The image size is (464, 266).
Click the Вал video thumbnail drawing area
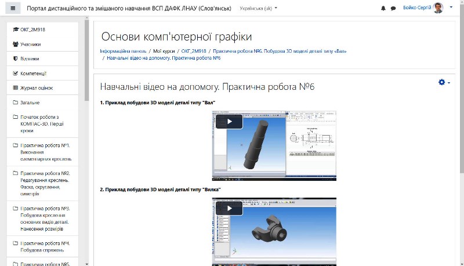tap(311, 140)
